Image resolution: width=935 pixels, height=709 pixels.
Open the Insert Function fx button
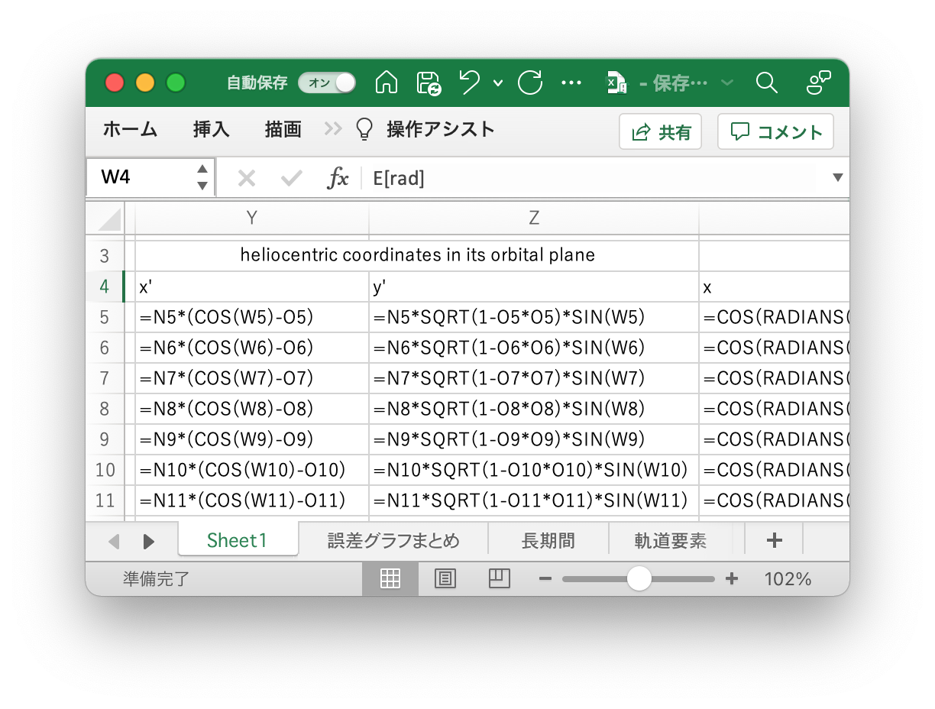338,179
